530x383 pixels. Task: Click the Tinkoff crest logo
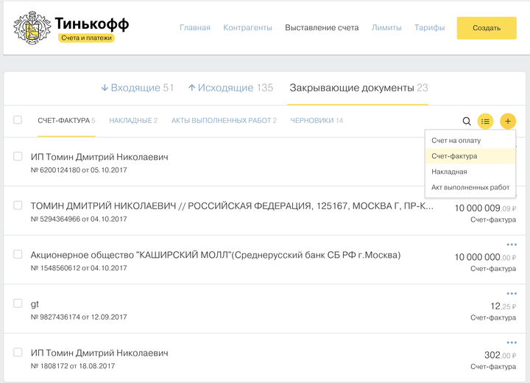click(x=32, y=28)
